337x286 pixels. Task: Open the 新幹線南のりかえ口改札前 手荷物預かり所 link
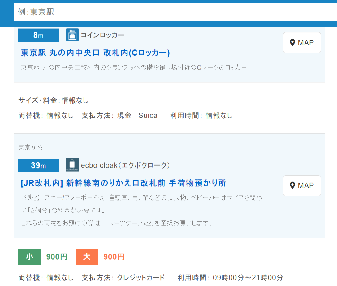[123, 183]
